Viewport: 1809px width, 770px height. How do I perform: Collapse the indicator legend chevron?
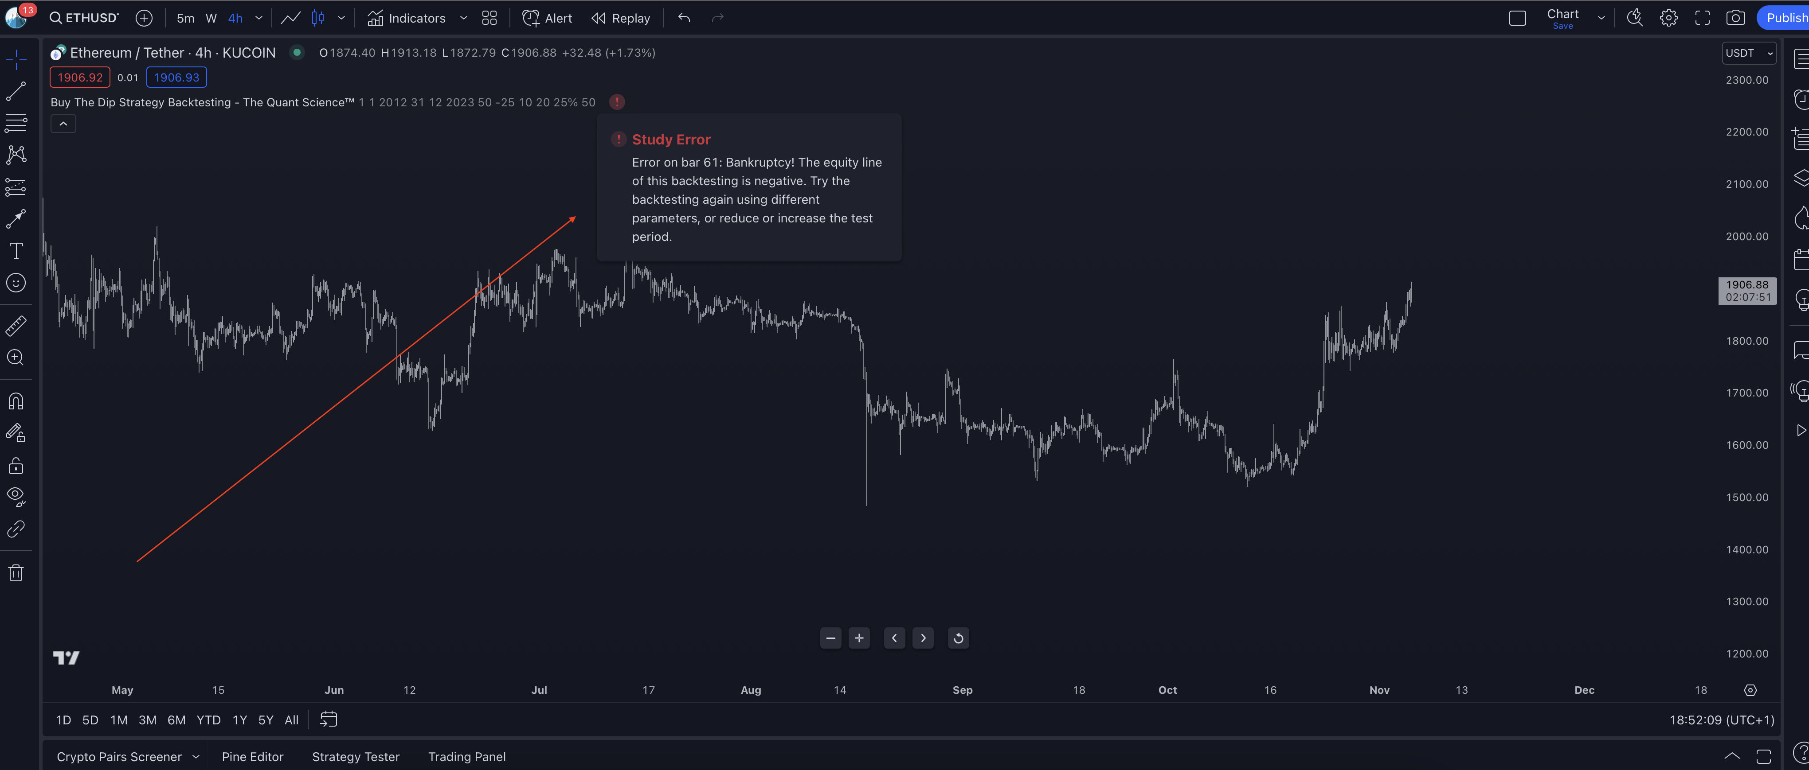coord(63,124)
